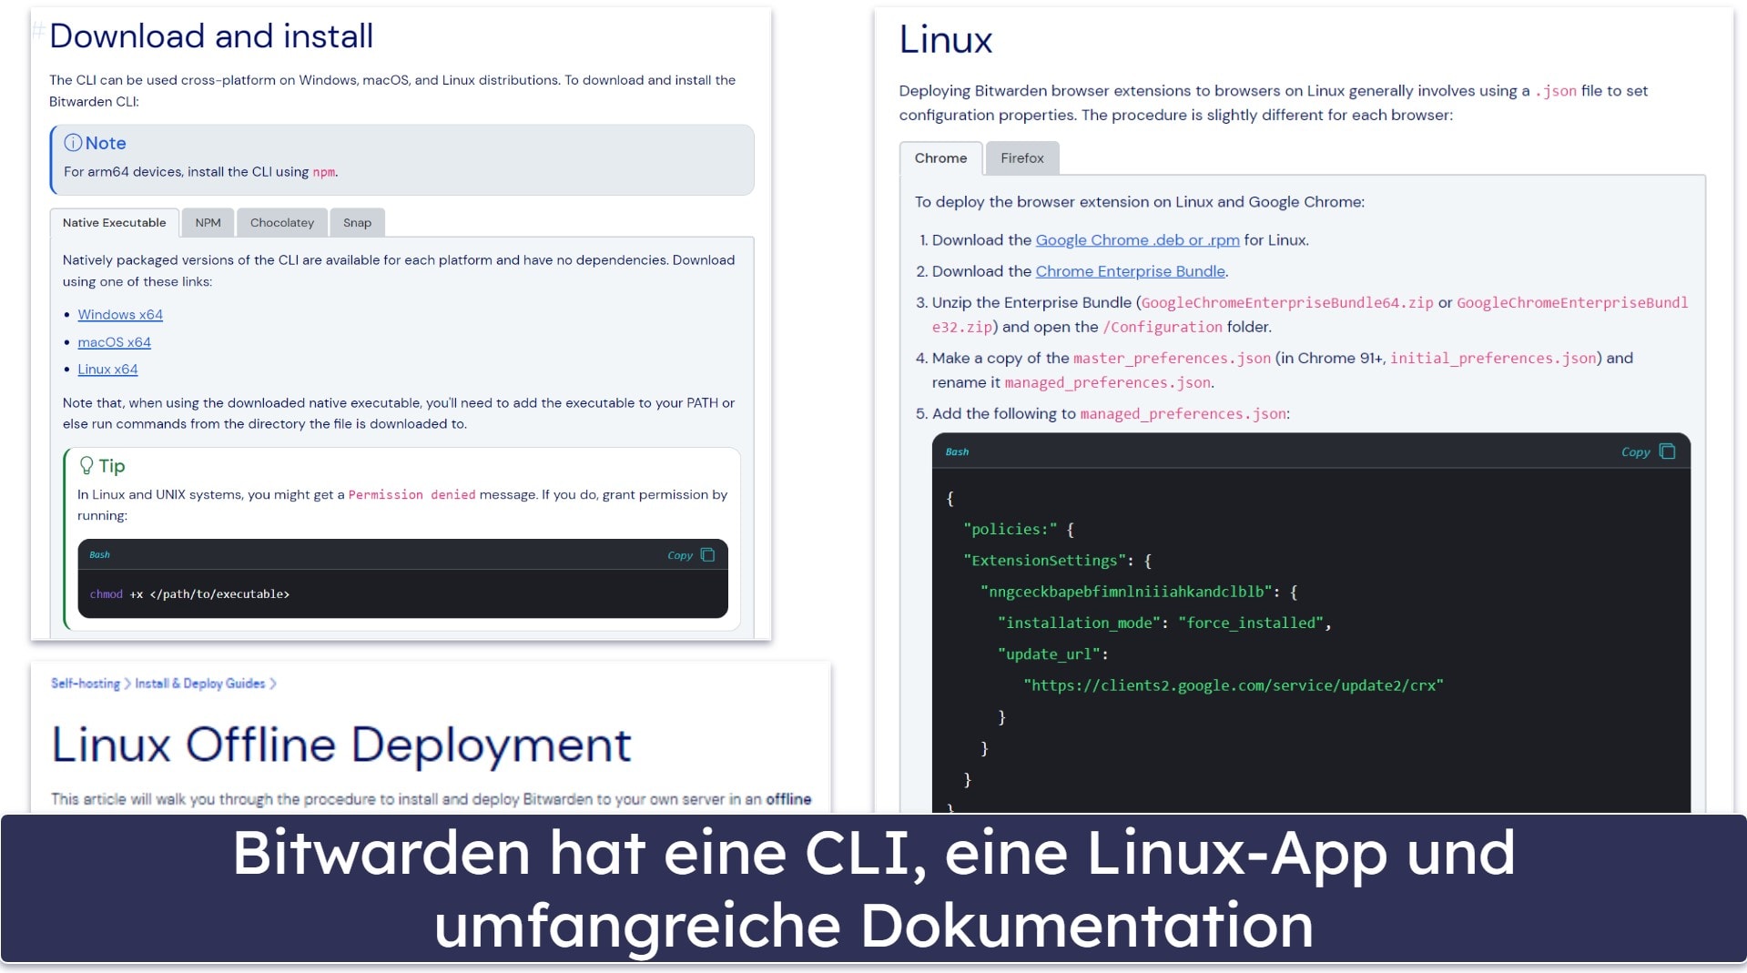The image size is (1747, 973).
Task: Click the GoogleChromeEnterpriseBundle64.zip inline code
Action: (1287, 303)
